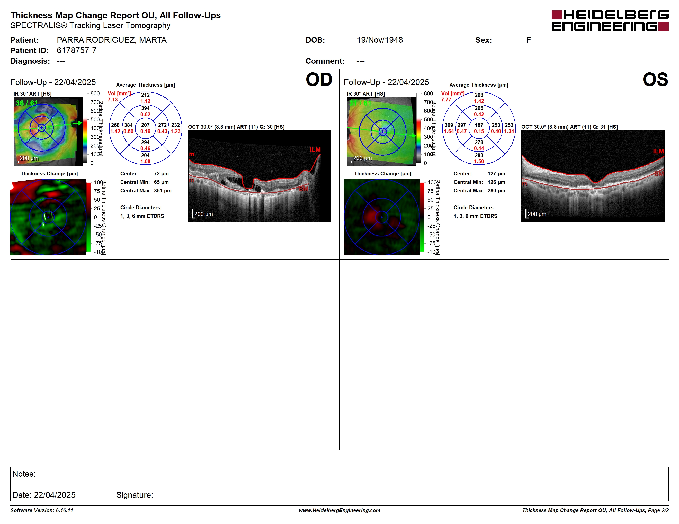Click the OS central subfield value '187'
Viewport: 679px width, 524px height.
(479, 125)
